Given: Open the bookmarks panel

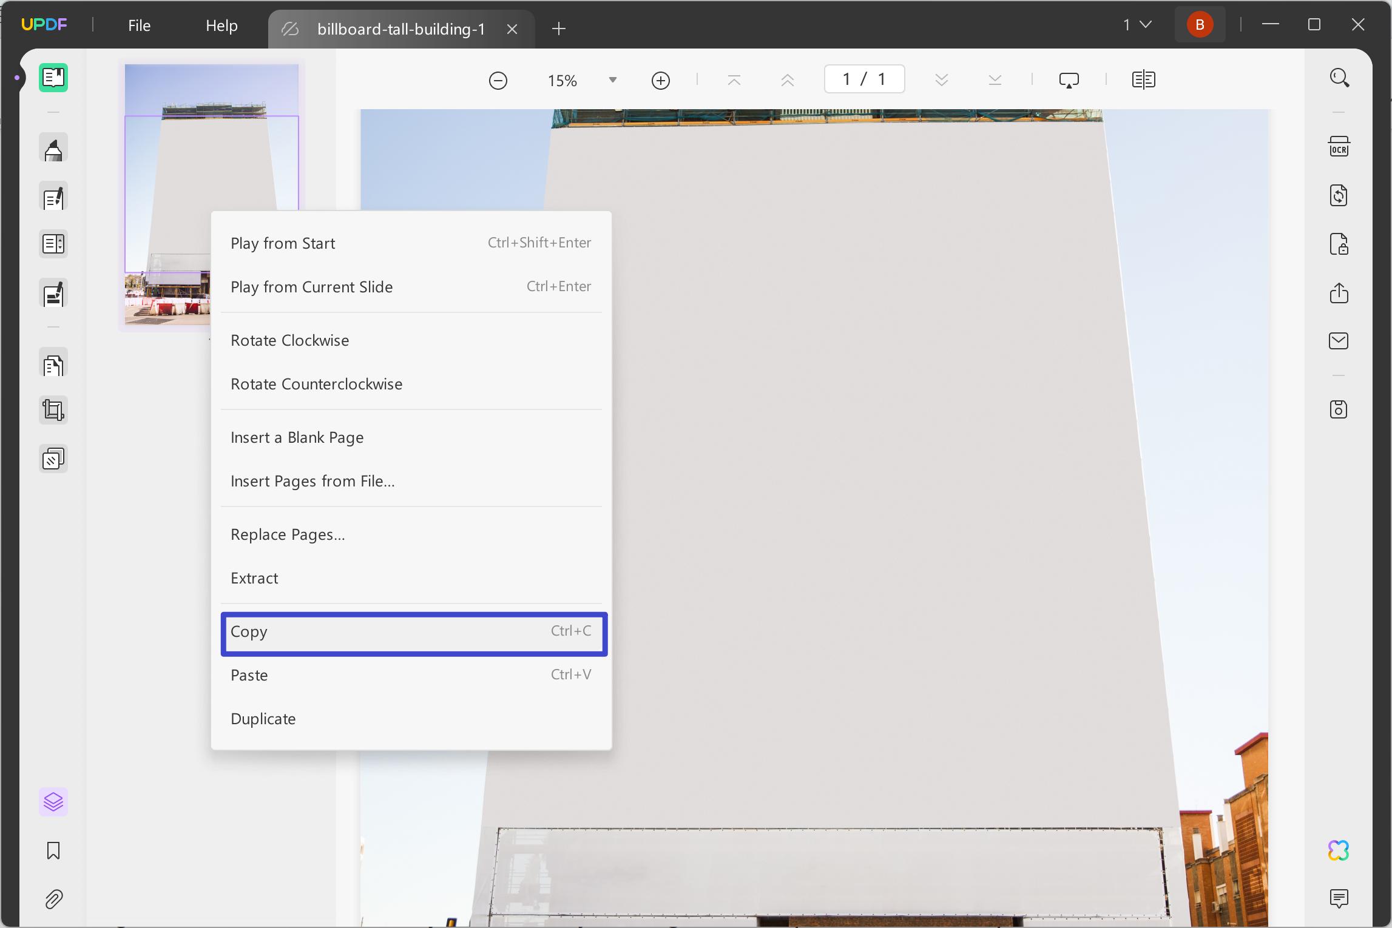Looking at the screenshot, I should 53,851.
